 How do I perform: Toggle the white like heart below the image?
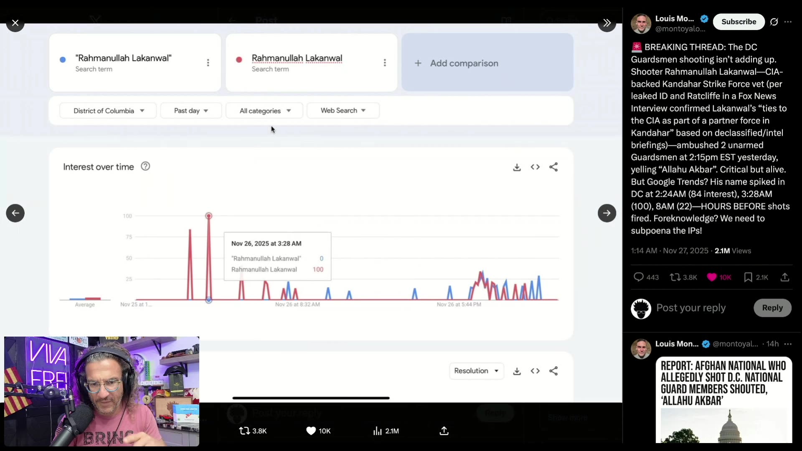311,431
